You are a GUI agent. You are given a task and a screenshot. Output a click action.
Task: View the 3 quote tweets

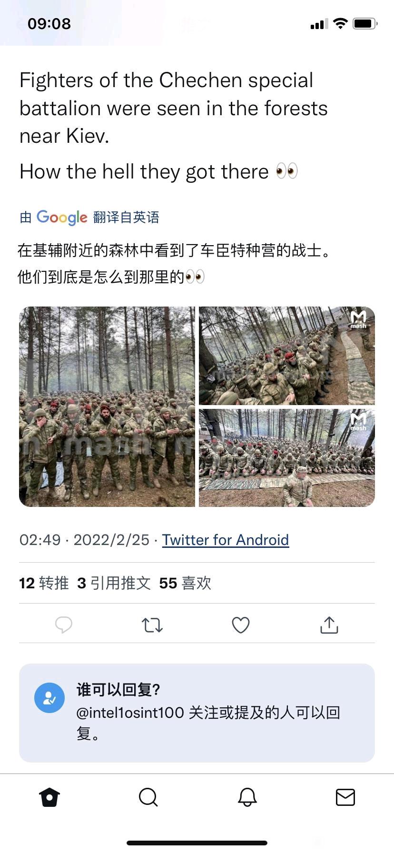click(114, 583)
